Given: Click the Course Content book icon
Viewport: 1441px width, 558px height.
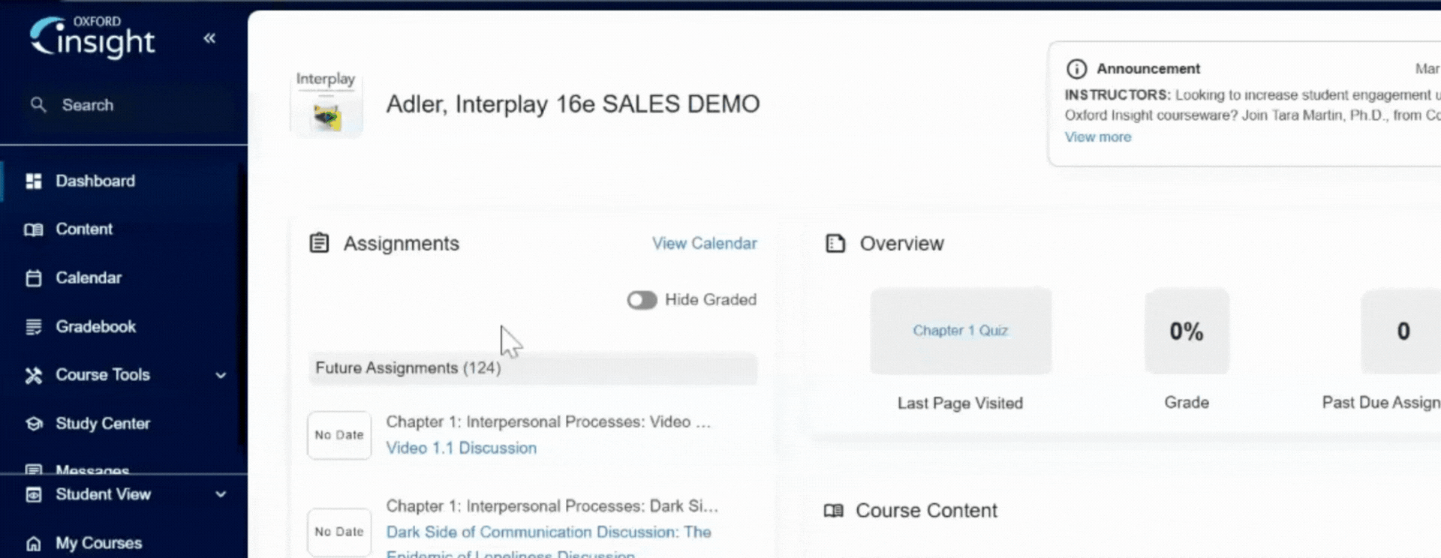Looking at the screenshot, I should (x=834, y=511).
